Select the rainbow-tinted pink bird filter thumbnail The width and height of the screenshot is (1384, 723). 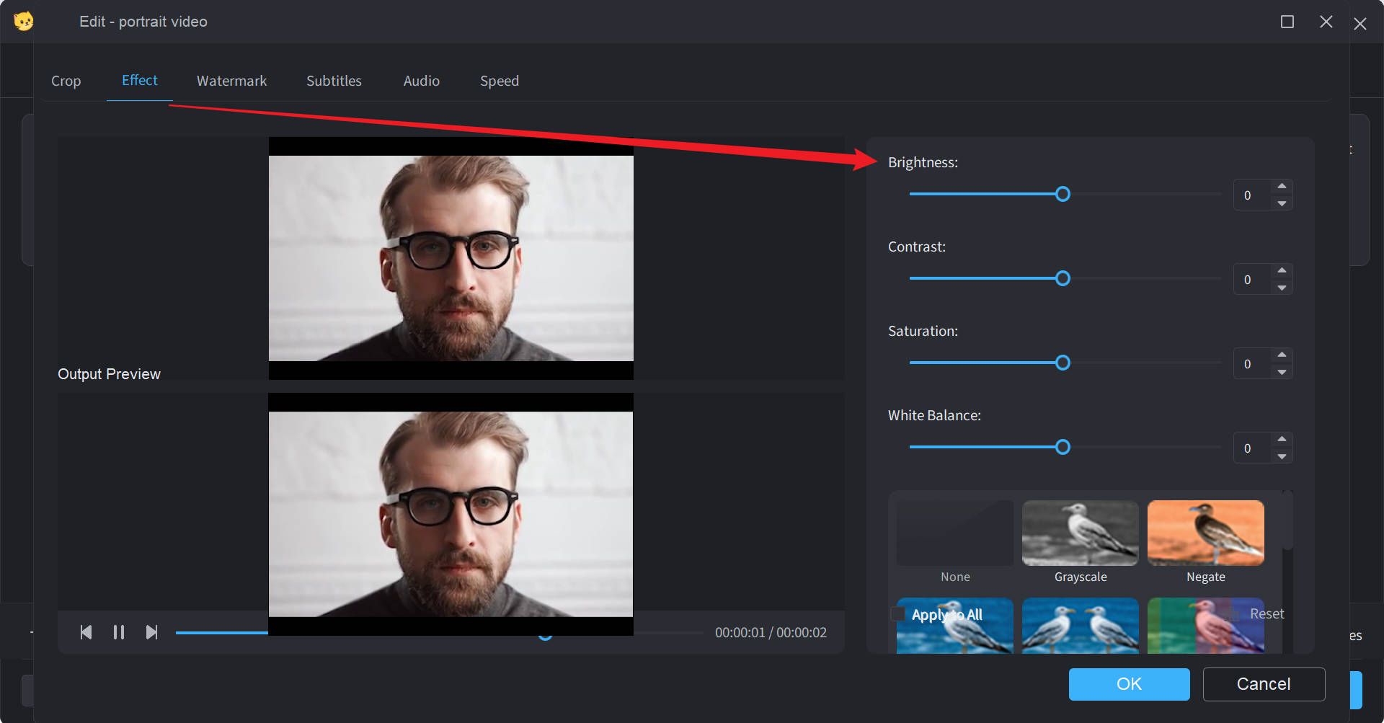click(x=1206, y=626)
